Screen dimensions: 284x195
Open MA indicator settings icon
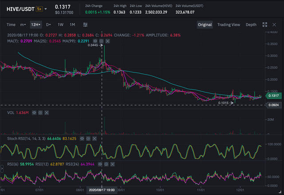pos(101,41)
